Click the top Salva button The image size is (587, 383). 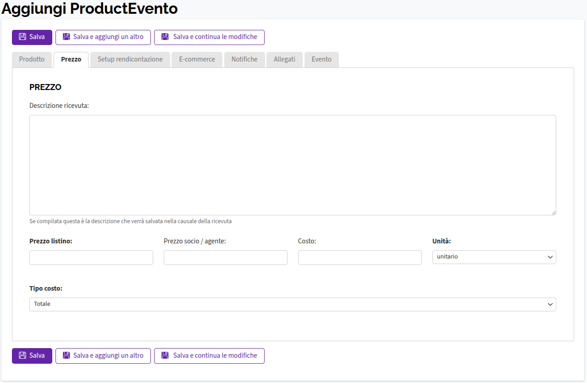pyautogui.click(x=32, y=37)
